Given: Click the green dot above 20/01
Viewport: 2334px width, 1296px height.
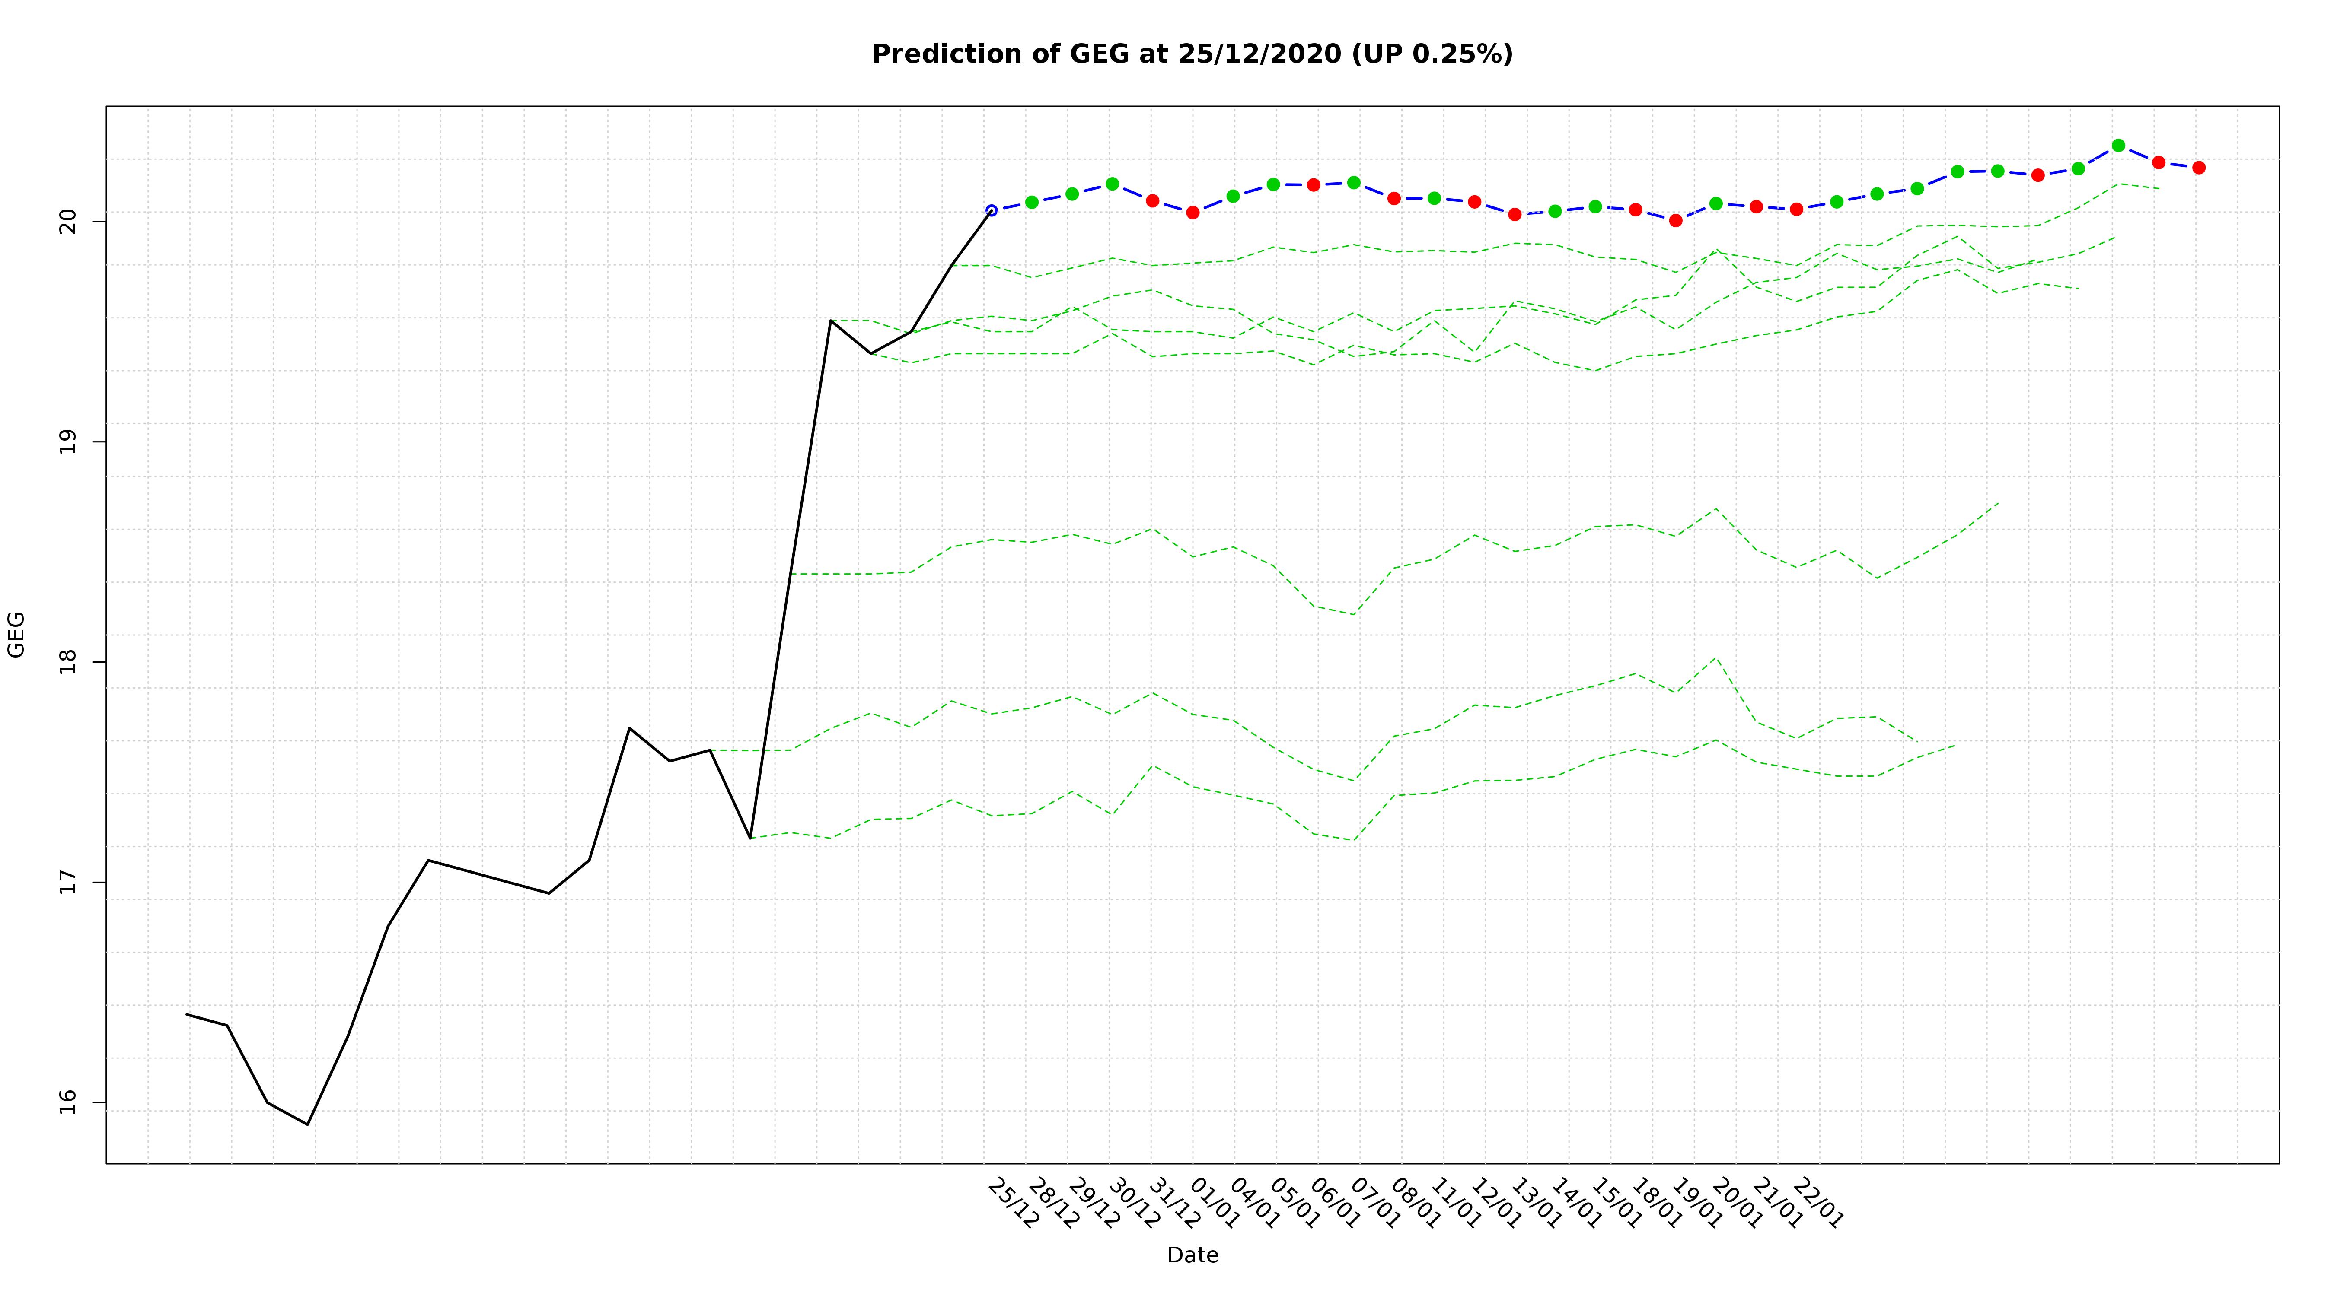Looking at the screenshot, I should click(x=1715, y=204).
